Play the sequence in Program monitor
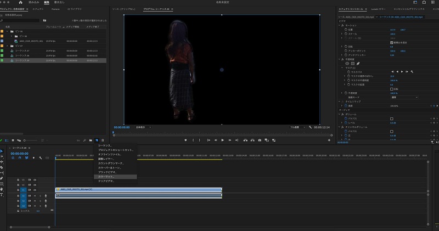439x231 pixels. [x=223, y=140]
